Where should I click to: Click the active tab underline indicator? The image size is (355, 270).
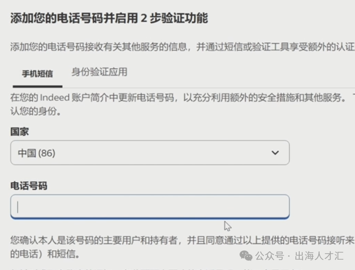(x=37, y=85)
